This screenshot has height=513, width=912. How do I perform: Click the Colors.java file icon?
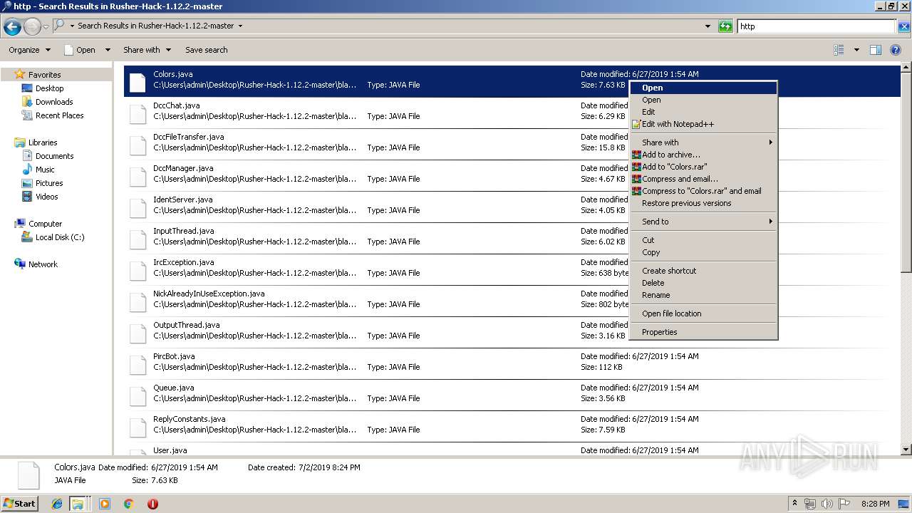click(x=138, y=81)
